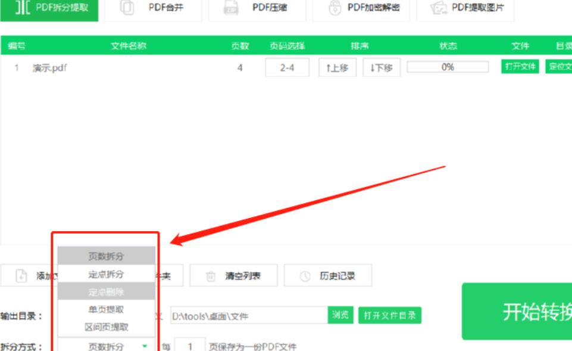Click the 状态 column header
This screenshot has height=351, width=572.
[x=448, y=46]
